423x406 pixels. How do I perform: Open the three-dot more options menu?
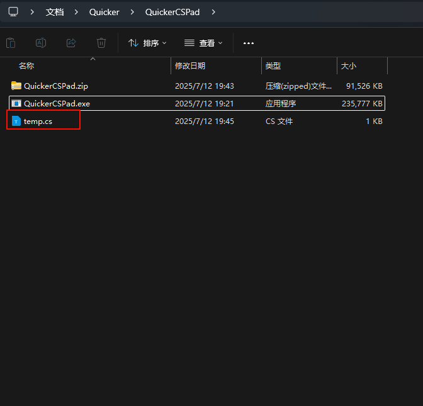pyautogui.click(x=249, y=43)
